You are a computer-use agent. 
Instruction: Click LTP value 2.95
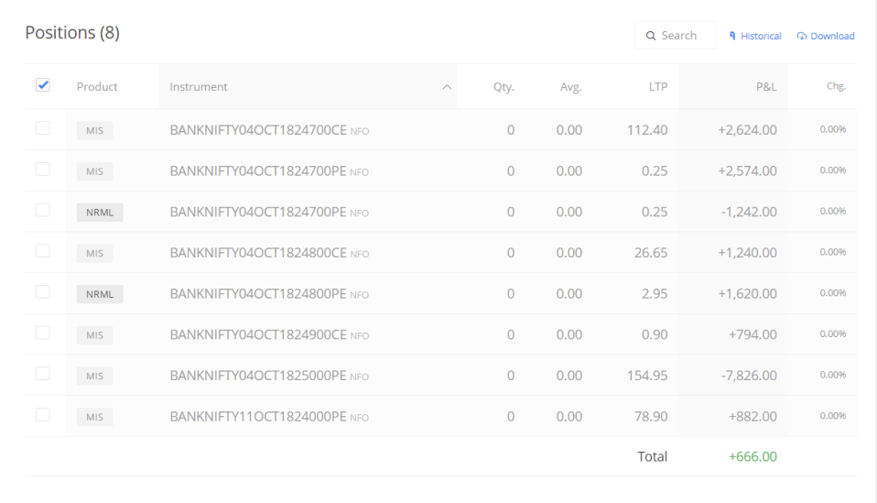tap(655, 294)
